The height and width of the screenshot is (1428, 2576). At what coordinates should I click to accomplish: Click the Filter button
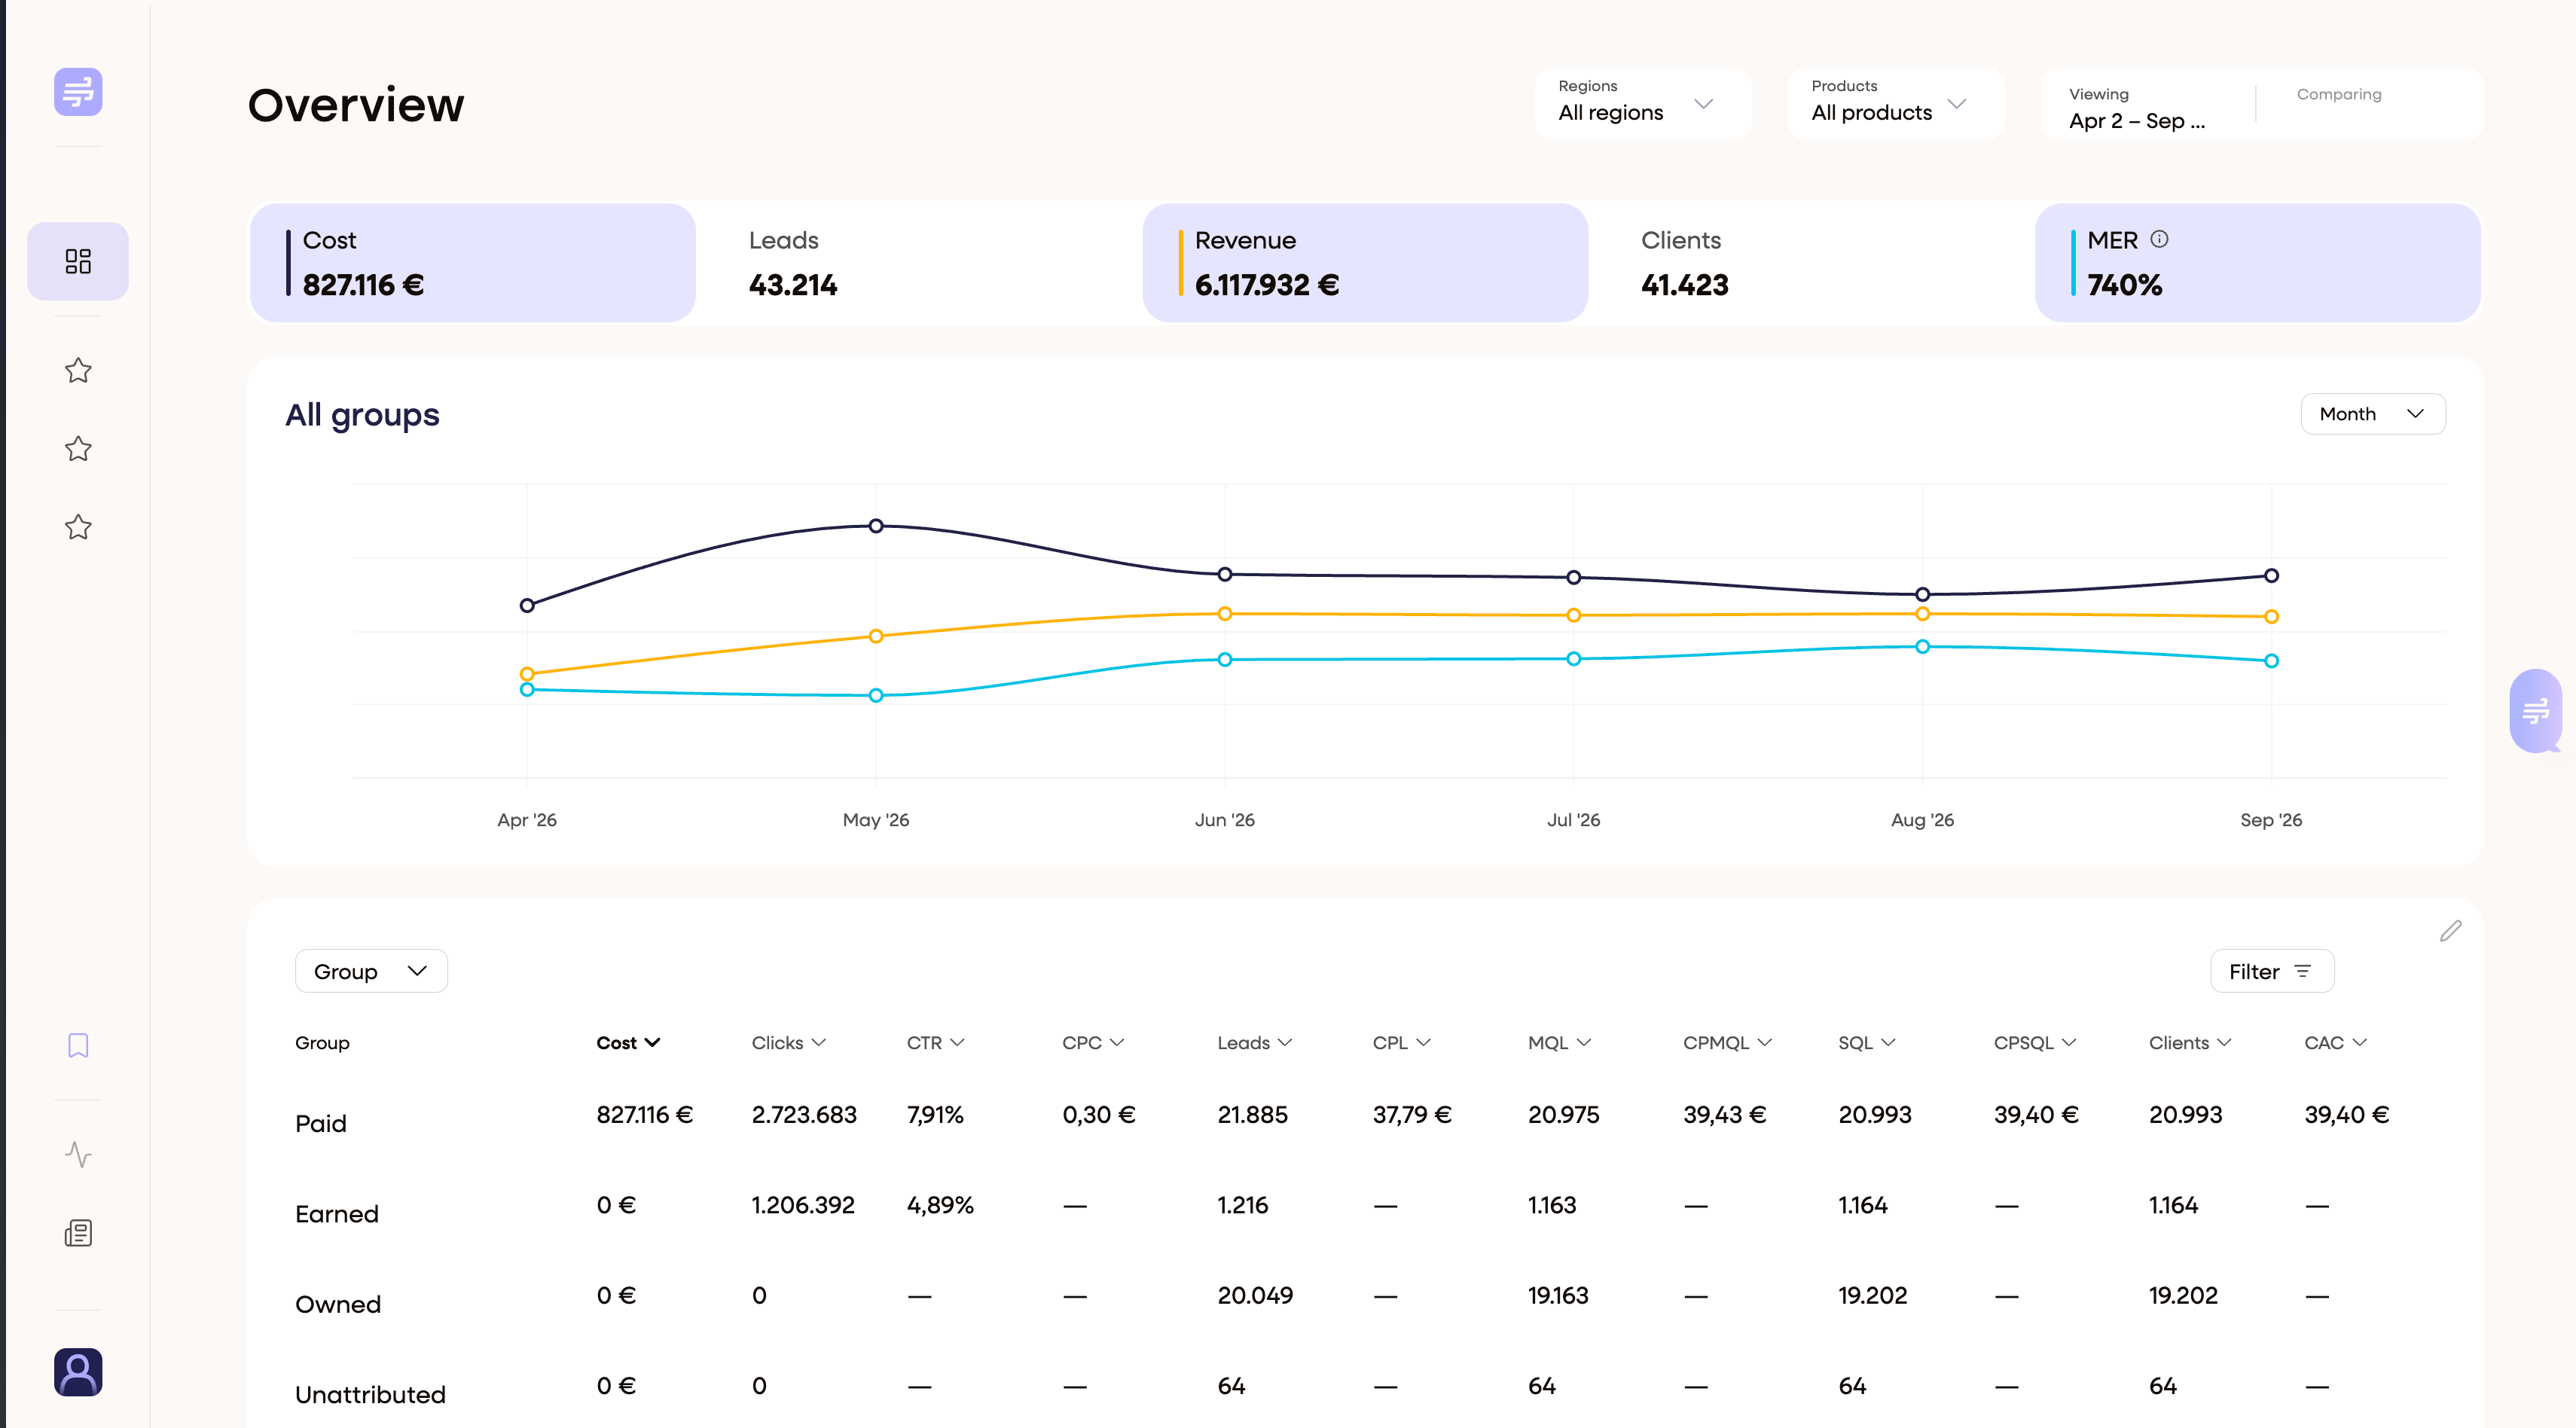click(2271, 971)
